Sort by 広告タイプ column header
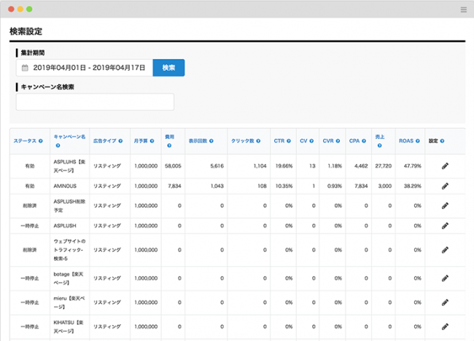This screenshot has height=341, width=474. [104, 141]
